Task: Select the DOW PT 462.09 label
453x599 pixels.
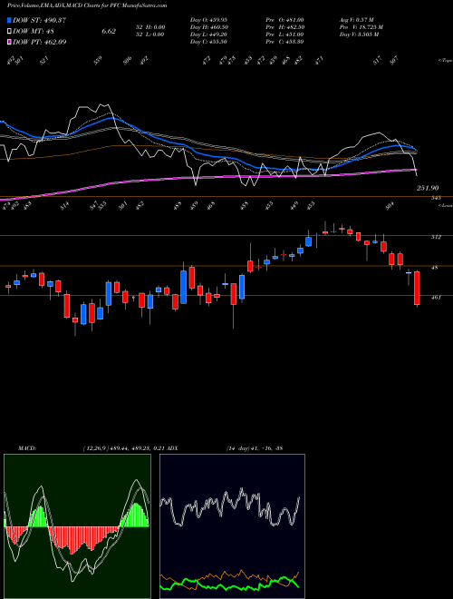Action: (39, 42)
